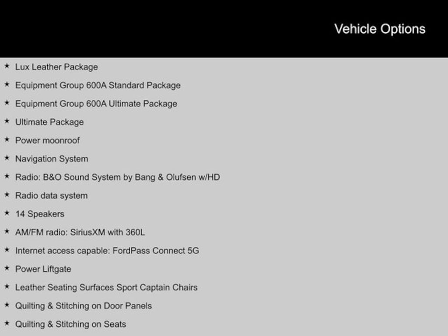Select AM/FM radio: SiriusXM with 360L
Viewport: 448px width, 336px height.
80,232
